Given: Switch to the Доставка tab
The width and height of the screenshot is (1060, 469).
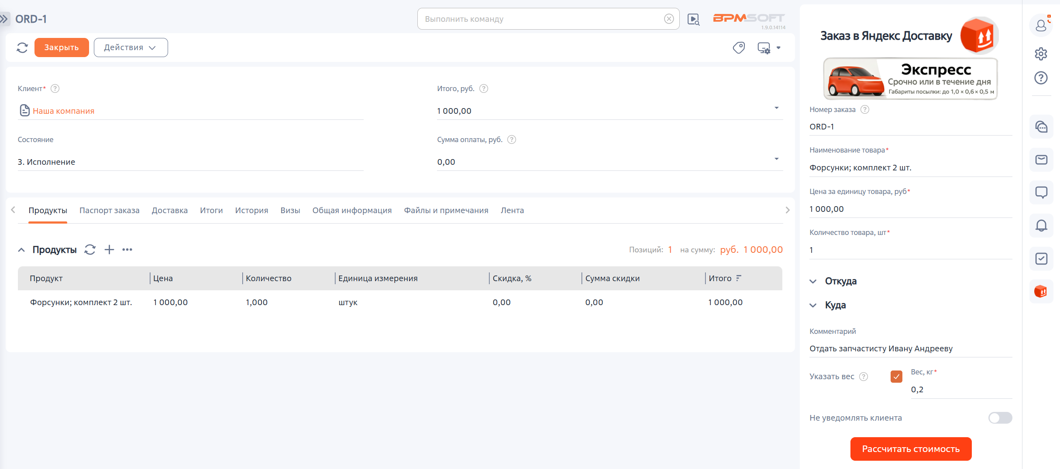Looking at the screenshot, I should [x=169, y=211].
